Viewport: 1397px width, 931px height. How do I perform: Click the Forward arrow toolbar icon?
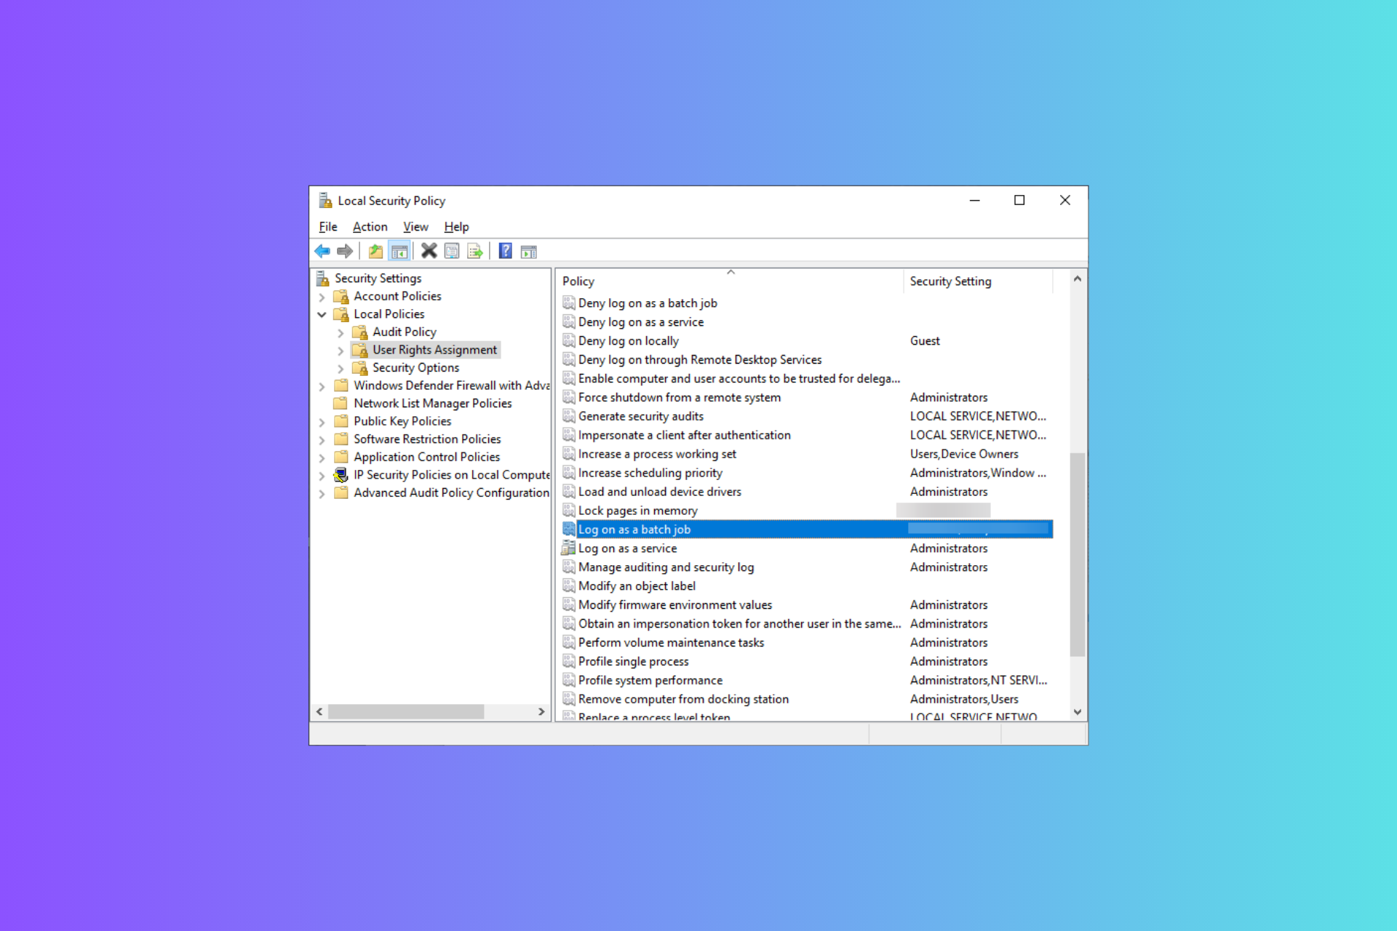pos(345,251)
